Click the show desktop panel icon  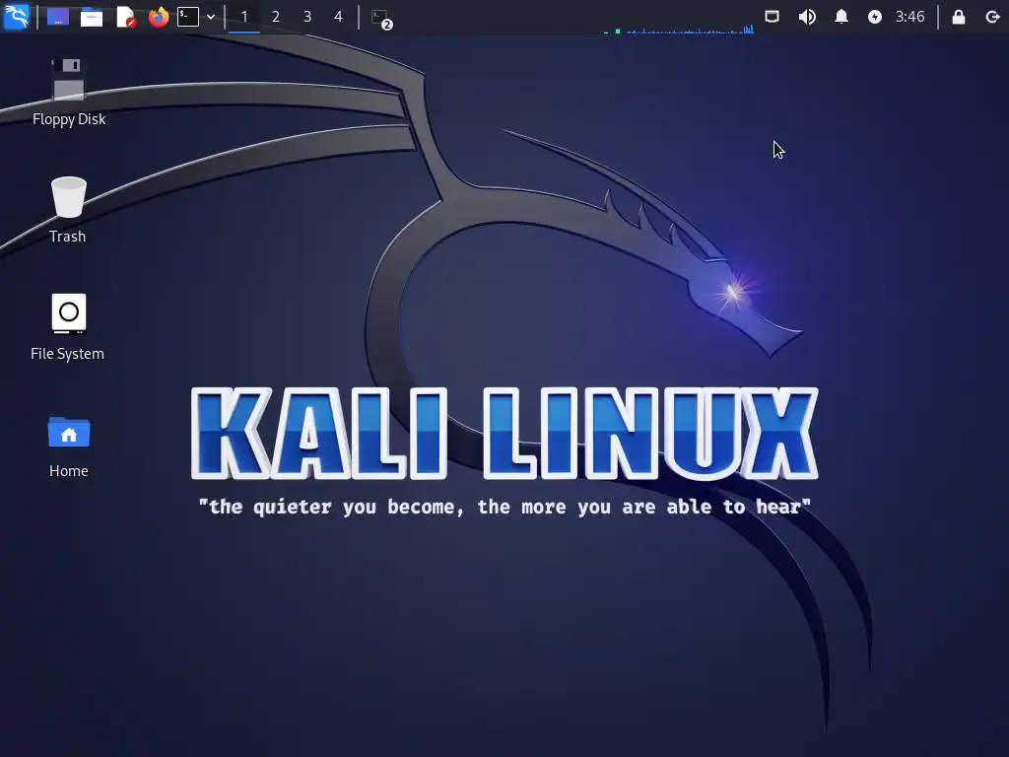[x=58, y=17]
